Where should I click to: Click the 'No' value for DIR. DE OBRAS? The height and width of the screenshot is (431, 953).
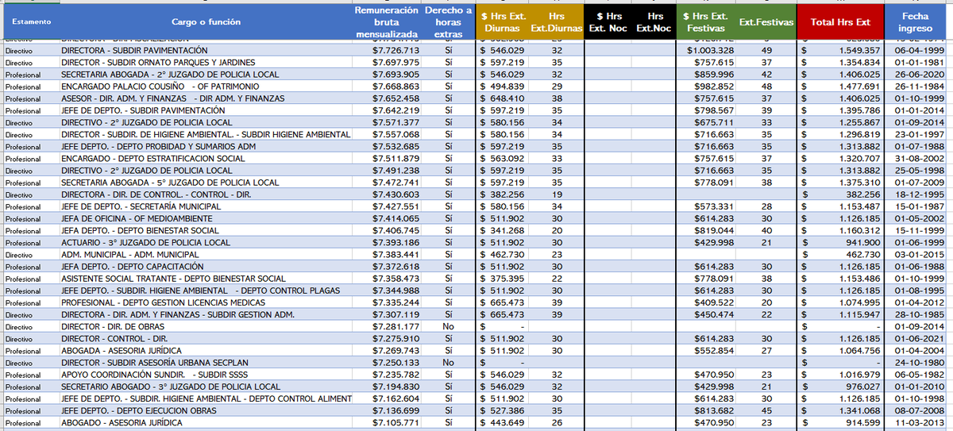pos(449,326)
